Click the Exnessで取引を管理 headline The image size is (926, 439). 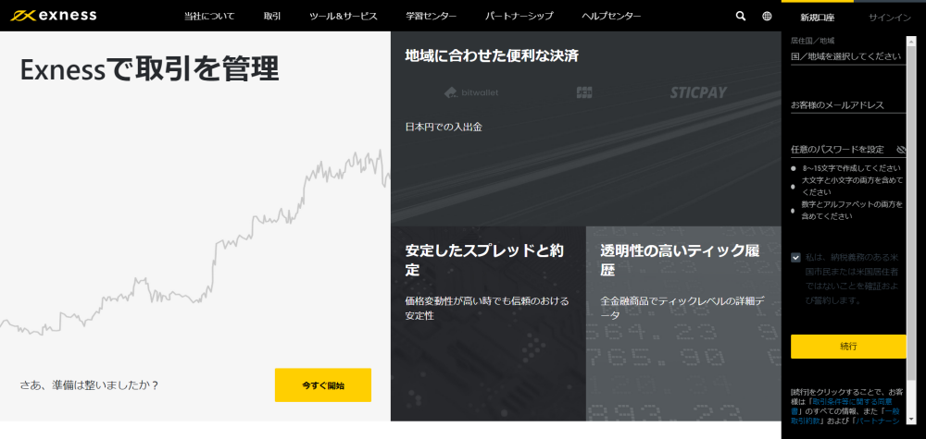(149, 69)
